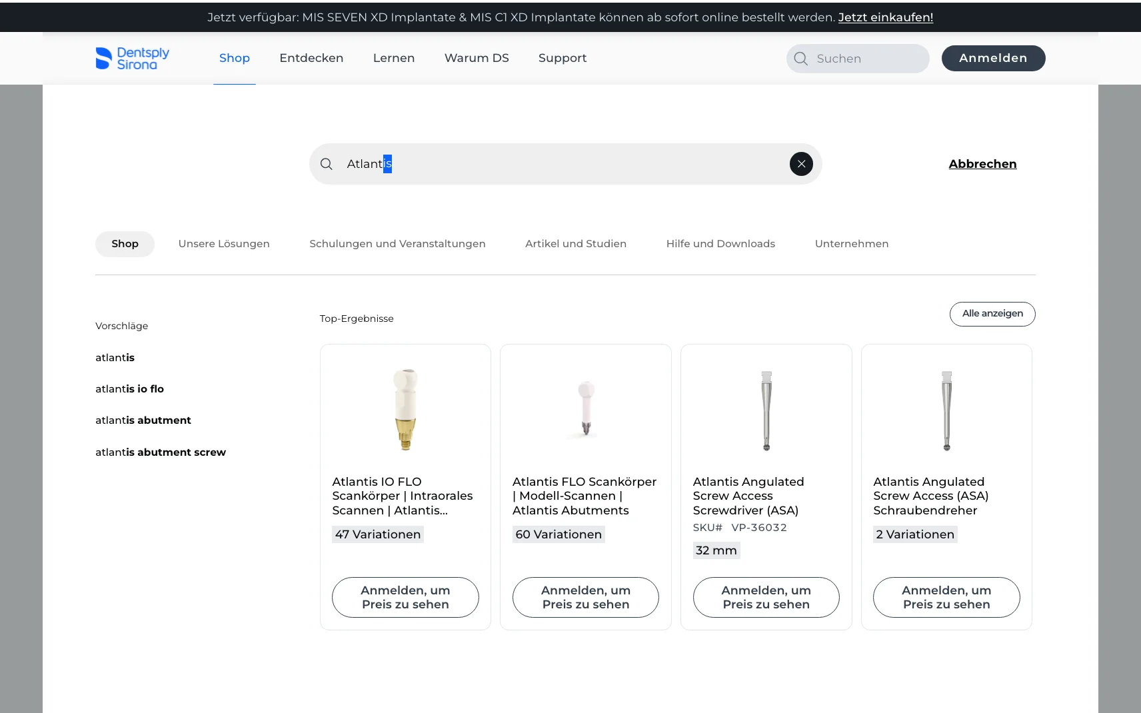Viewport: 1141px width, 713px height.
Task: Open the Lernen menu
Action: tap(394, 58)
